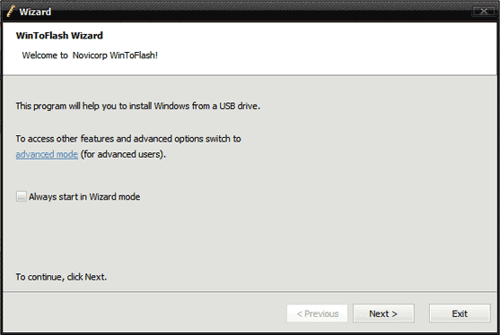Select the WinToFlash Wizard heading text
This screenshot has width=500, height=335.
point(59,35)
